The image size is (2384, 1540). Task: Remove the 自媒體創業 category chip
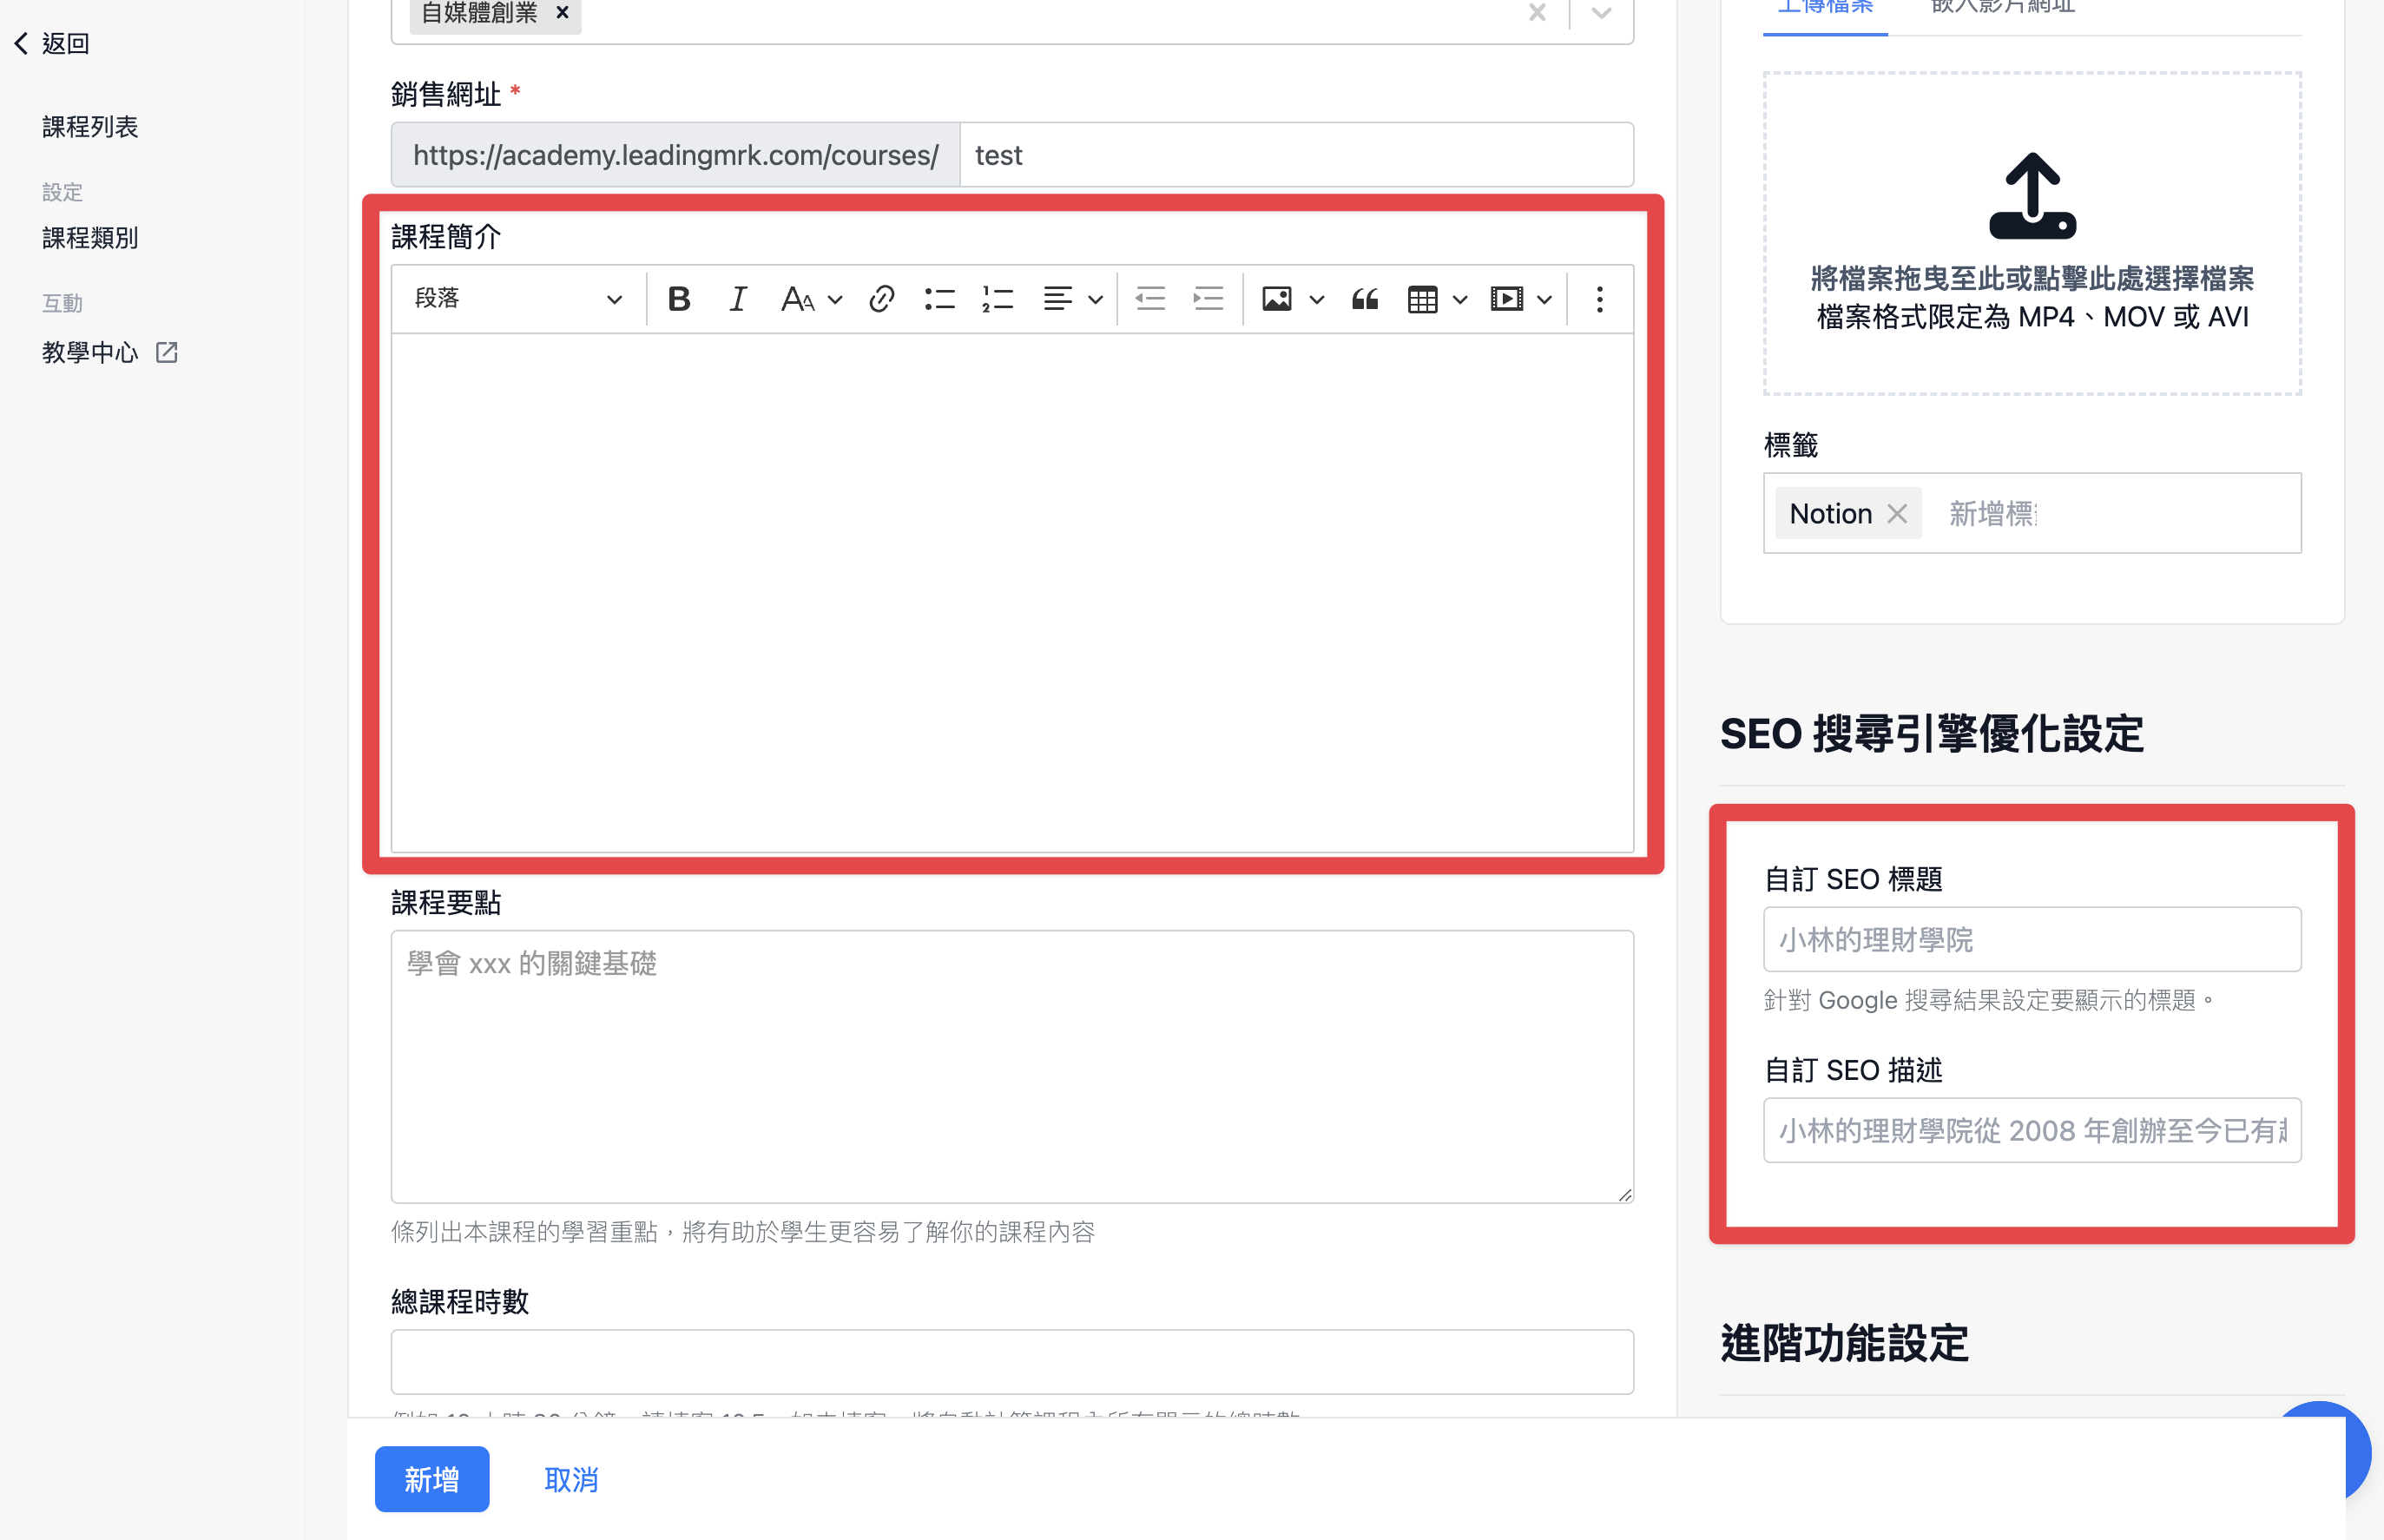[562, 12]
